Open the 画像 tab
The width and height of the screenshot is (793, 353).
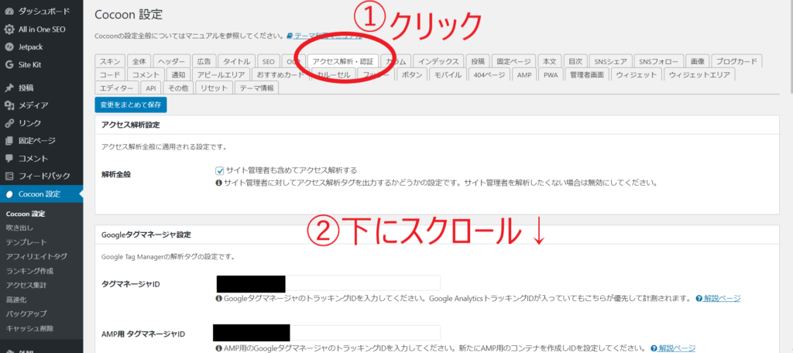click(698, 61)
